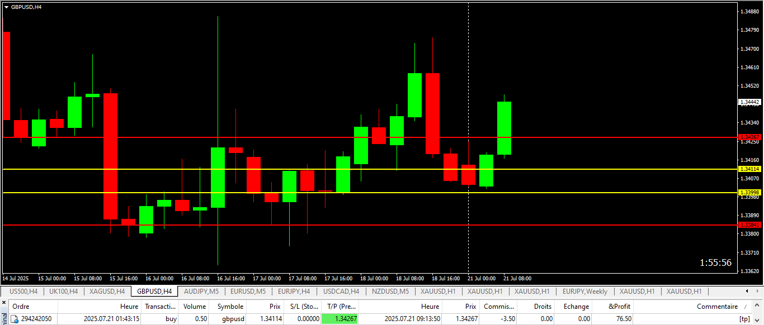Switch to the US500,H4 chart tab

(x=23, y=291)
